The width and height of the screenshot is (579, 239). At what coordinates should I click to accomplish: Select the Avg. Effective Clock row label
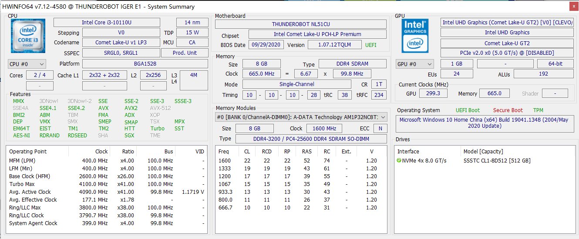tap(33, 200)
